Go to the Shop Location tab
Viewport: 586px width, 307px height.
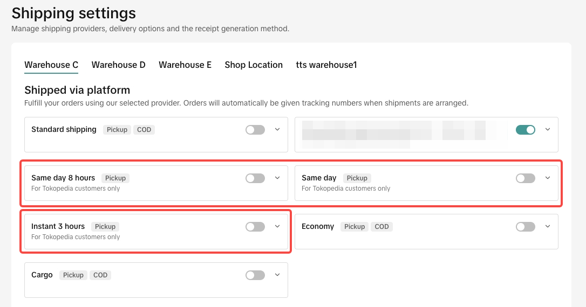point(254,65)
